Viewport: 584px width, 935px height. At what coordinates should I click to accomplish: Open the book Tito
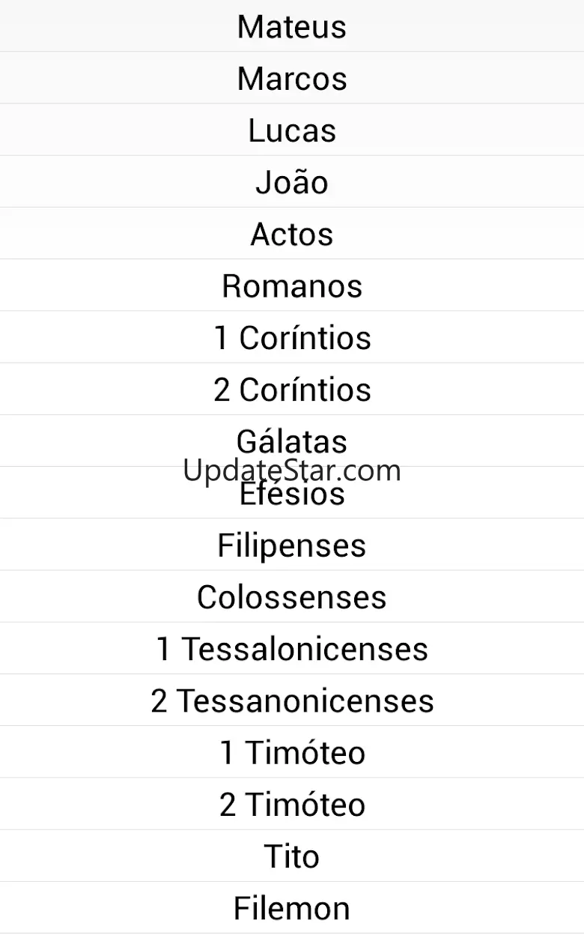click(x=292, y=856)
